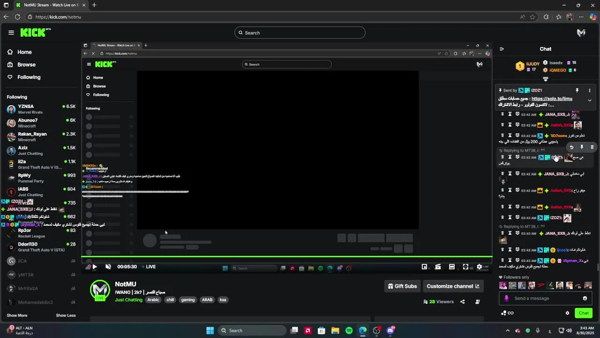This screenshot has width=600, height=338.
Task: Play the stream video
Action: tap(94, 267)
